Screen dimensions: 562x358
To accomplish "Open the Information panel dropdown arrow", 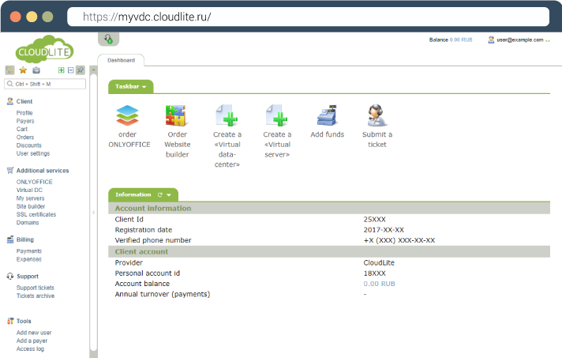I will pyautogui.click(x=169, y=194).
